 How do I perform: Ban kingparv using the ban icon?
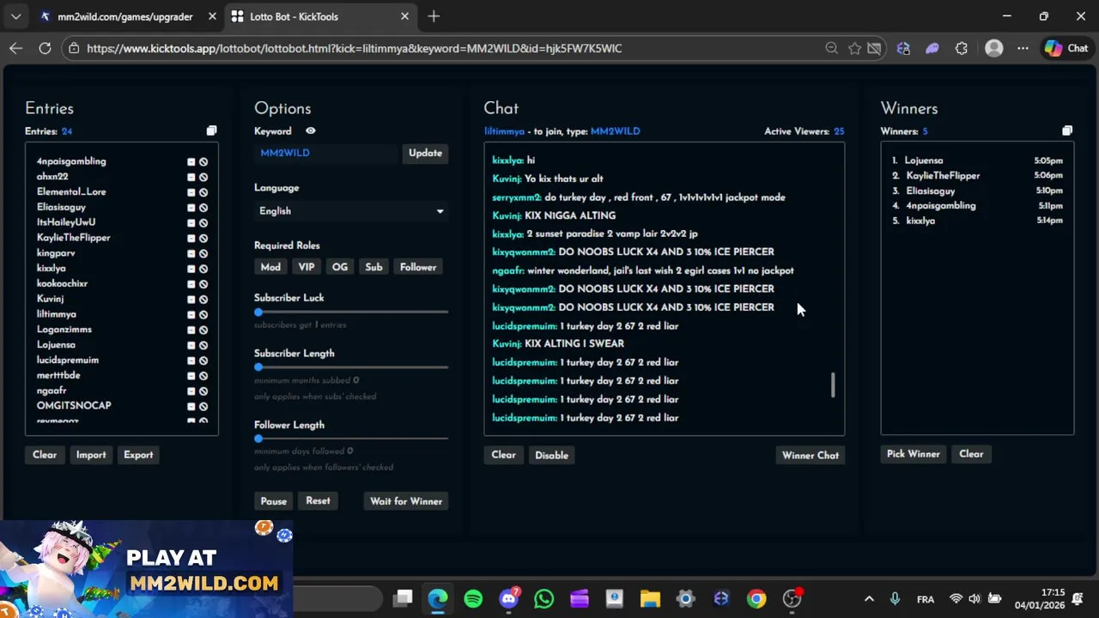(x=203, y=253)
